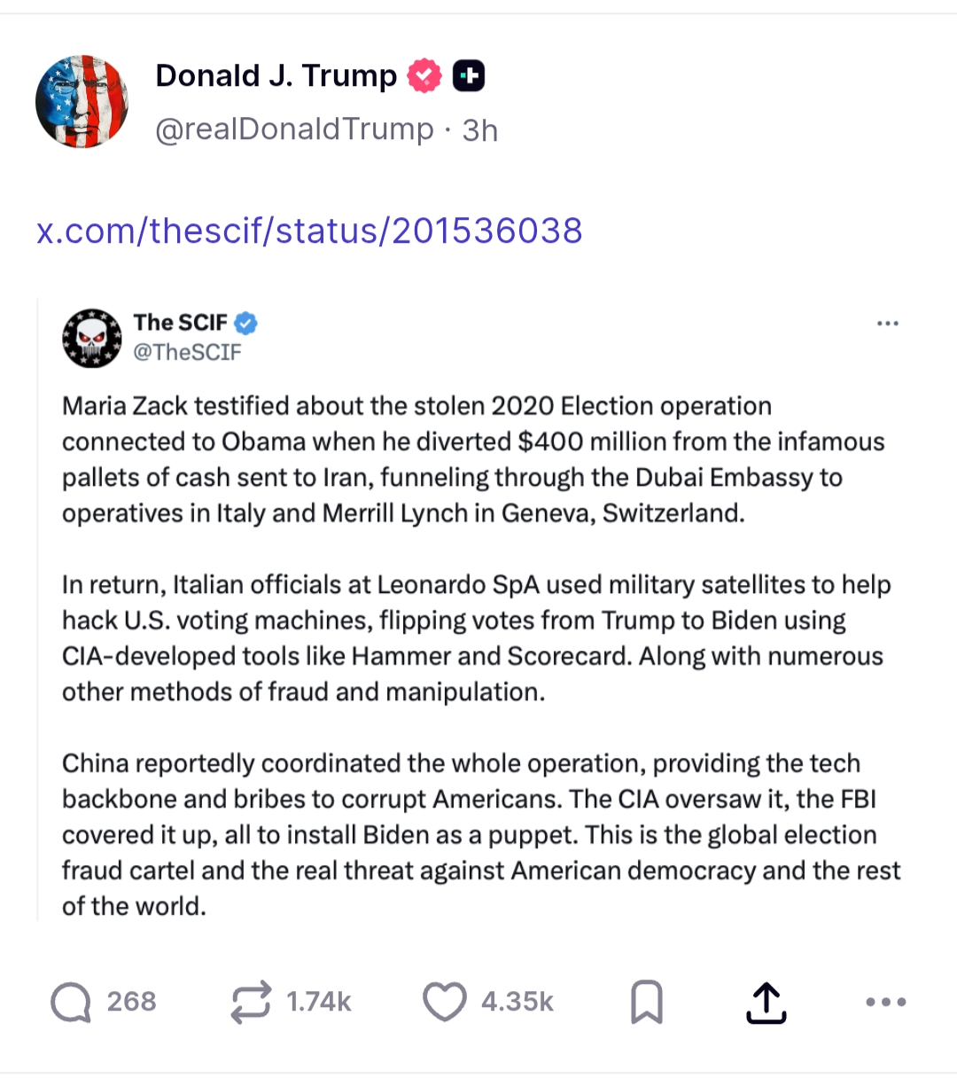The height and width of the screenshot is (1086, 957).
Task: Click the black plus badge next to the name
Action: tap(469, 76)
